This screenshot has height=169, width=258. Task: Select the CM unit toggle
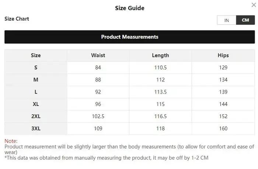[245, 20]
